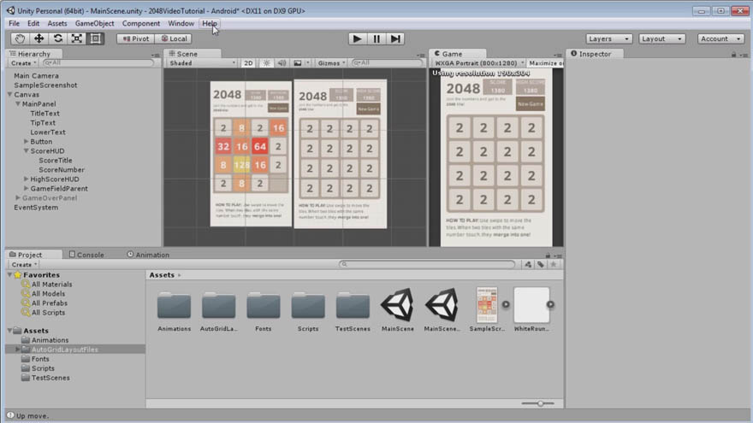Expand the GameOverPanel tree node
The image size is (753, 423).
coord(18,197)
